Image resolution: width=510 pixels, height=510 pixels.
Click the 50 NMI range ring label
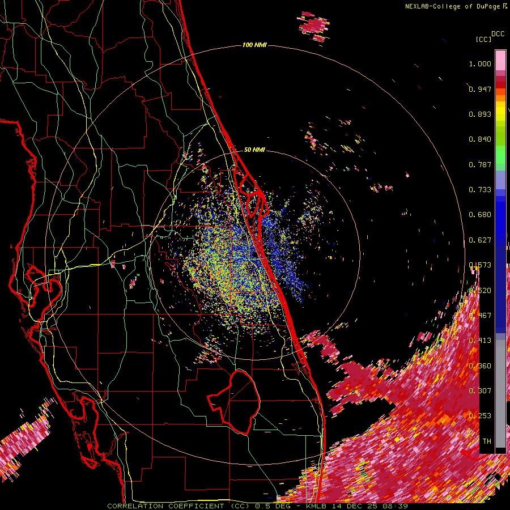click(x=254, y=150)
